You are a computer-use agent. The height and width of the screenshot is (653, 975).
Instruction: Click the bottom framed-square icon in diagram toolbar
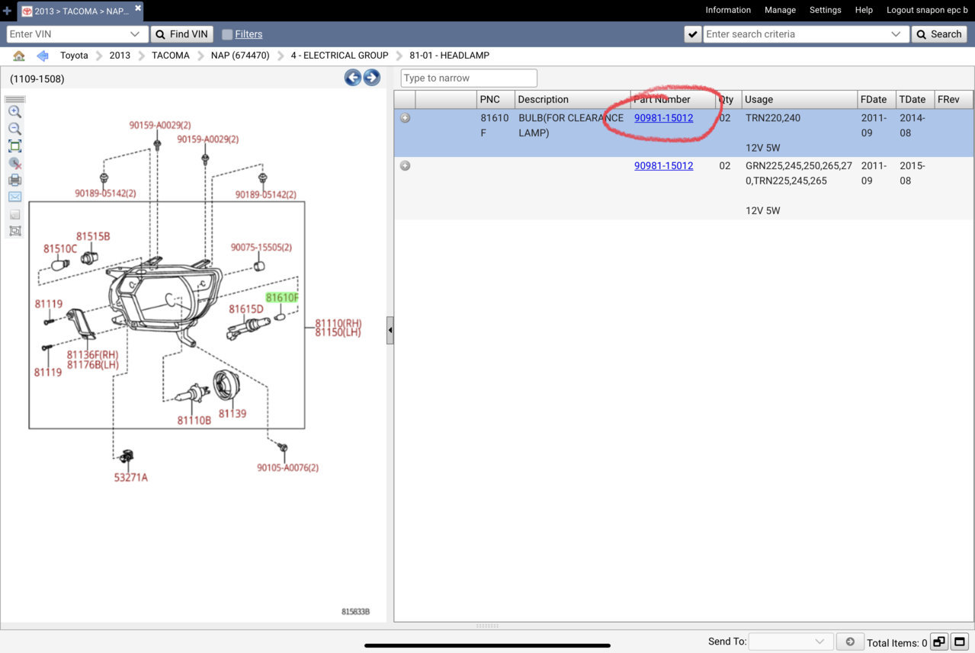pos(14,231)
